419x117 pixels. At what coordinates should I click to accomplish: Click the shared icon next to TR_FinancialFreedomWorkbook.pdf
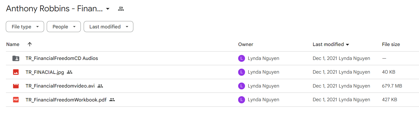point(112,100)
